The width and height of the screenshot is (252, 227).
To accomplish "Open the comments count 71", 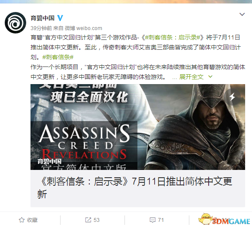I will point(161,220).
